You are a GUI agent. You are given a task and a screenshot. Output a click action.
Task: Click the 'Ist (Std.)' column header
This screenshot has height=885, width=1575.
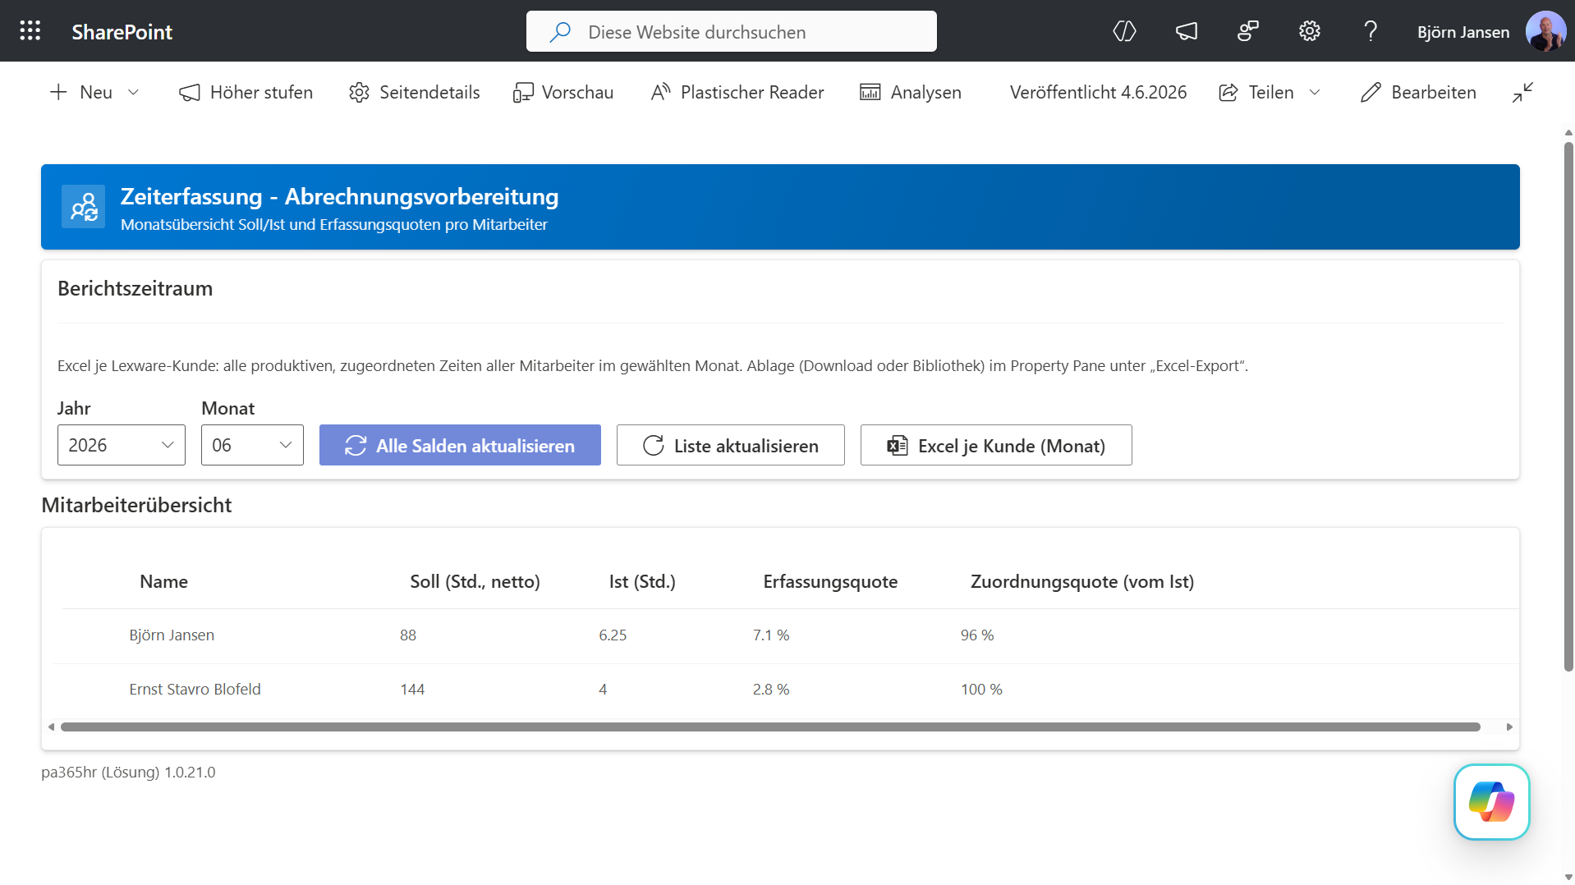click(x=642, y=581)
